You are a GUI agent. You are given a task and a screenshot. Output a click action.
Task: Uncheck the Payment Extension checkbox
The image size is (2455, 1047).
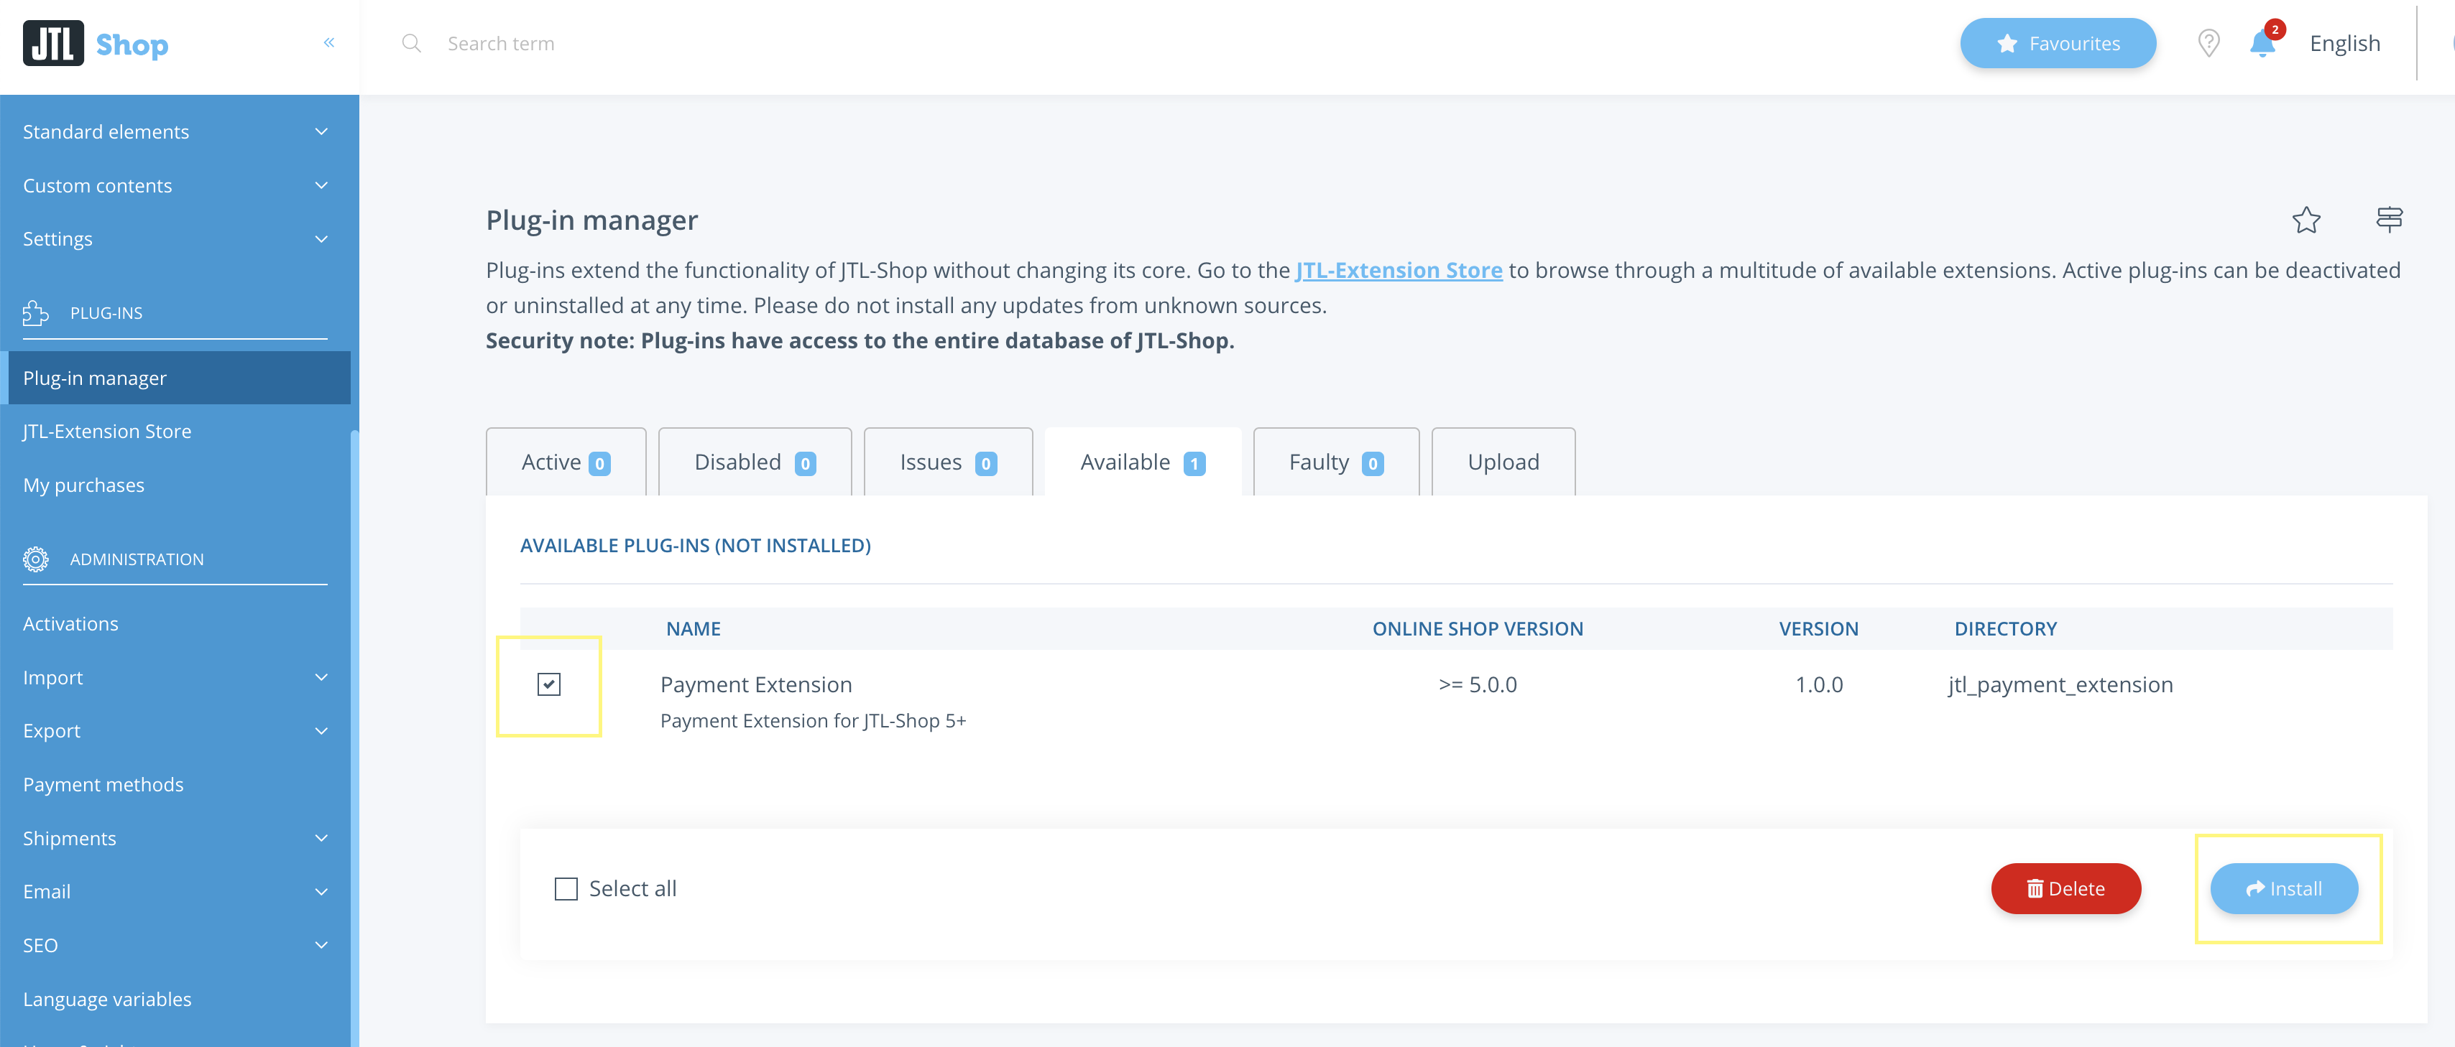coord(549,684)
